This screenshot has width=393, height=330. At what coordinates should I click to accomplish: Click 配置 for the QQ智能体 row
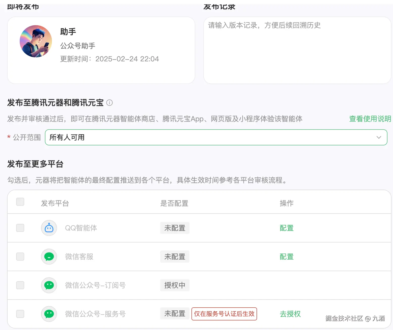pyautogui.click(x=287, y=228)
